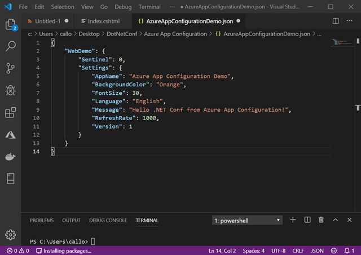
Task: Switch to the Untitled-1 tab
Action: click(x=47, y=21)
